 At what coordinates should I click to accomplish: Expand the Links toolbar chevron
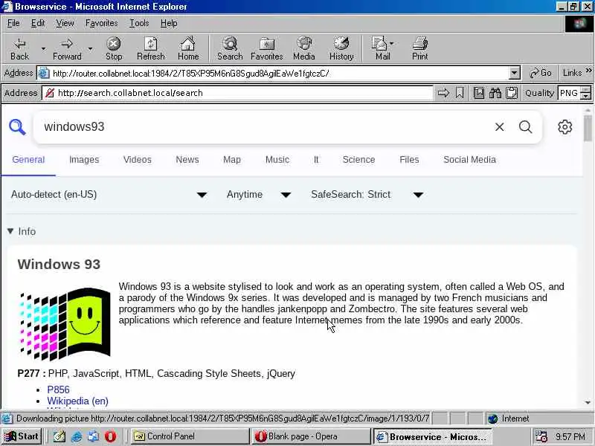pyautogui.click(x=588, y=71)
